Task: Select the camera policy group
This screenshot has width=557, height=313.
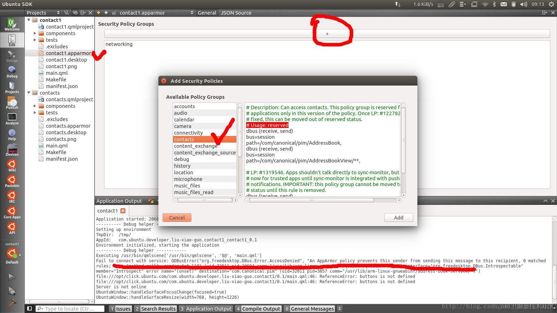Action: (x=205, y=126)
